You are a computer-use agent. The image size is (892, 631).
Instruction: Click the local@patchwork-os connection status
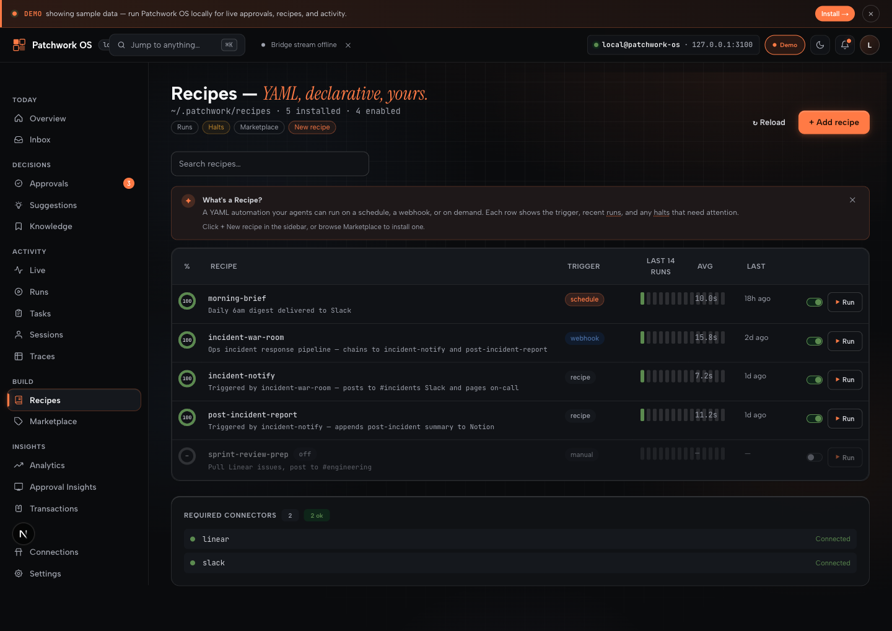click(x=673, y=45)
